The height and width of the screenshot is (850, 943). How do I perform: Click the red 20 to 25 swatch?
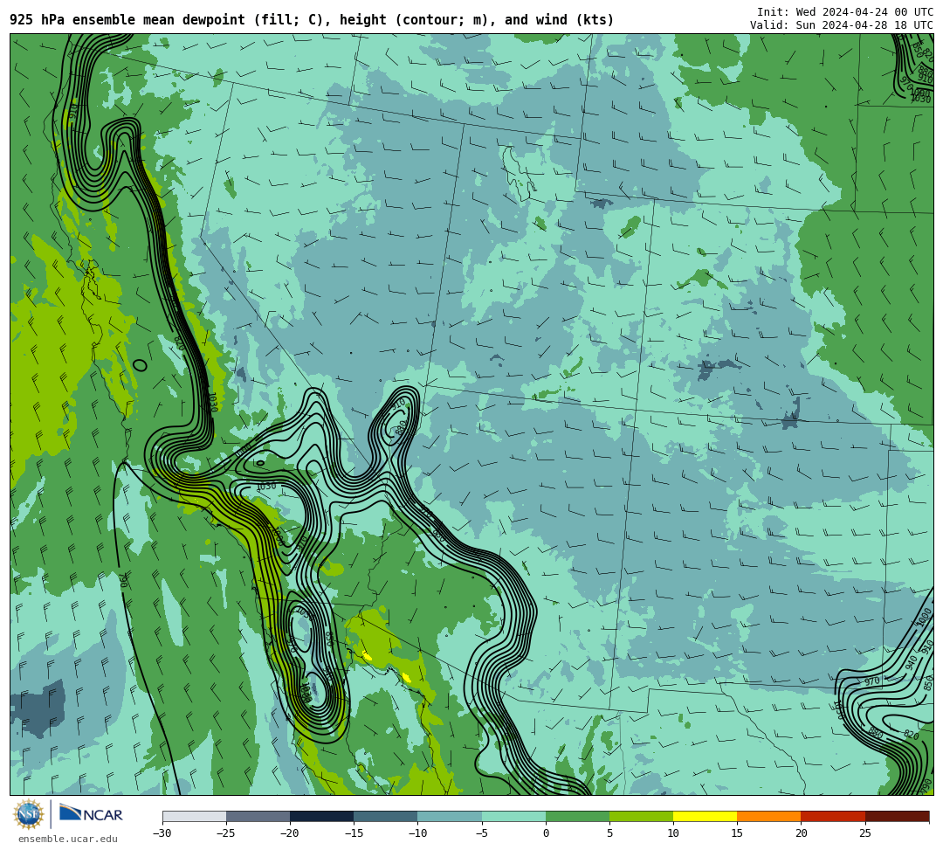tap(833, 816)
